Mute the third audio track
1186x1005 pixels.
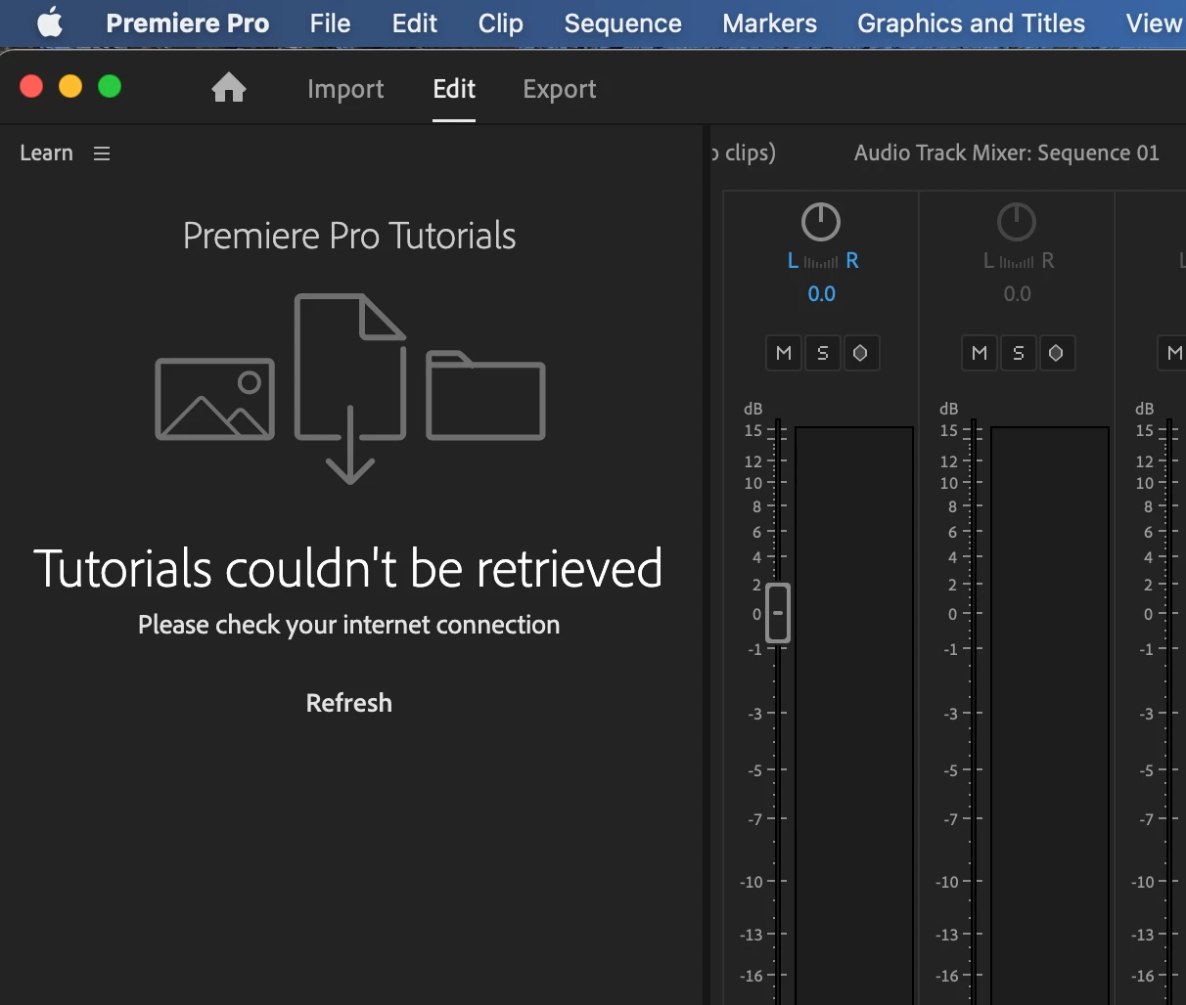coord(1172,353)
